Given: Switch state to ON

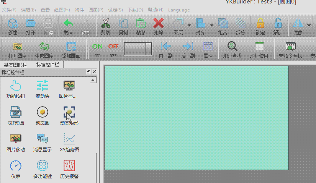Looking at the screenshot, I should pos(97,47).
